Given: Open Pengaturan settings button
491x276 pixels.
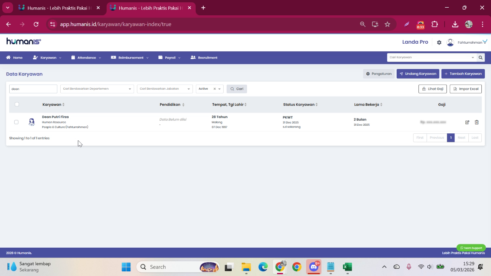Looking at the screenshot, I should [379, 74].
